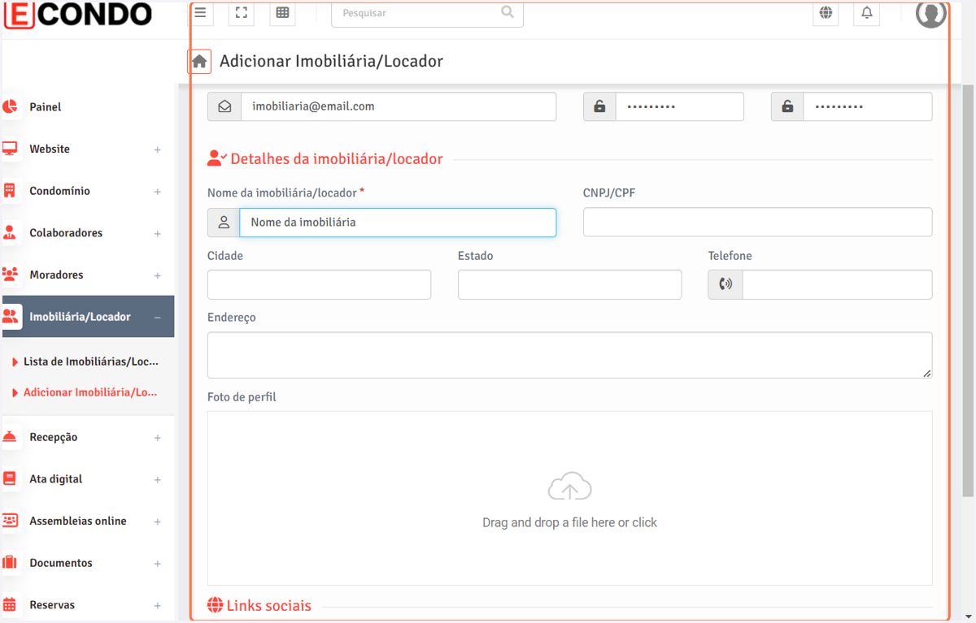Click the Estado input field

point(569,284)
